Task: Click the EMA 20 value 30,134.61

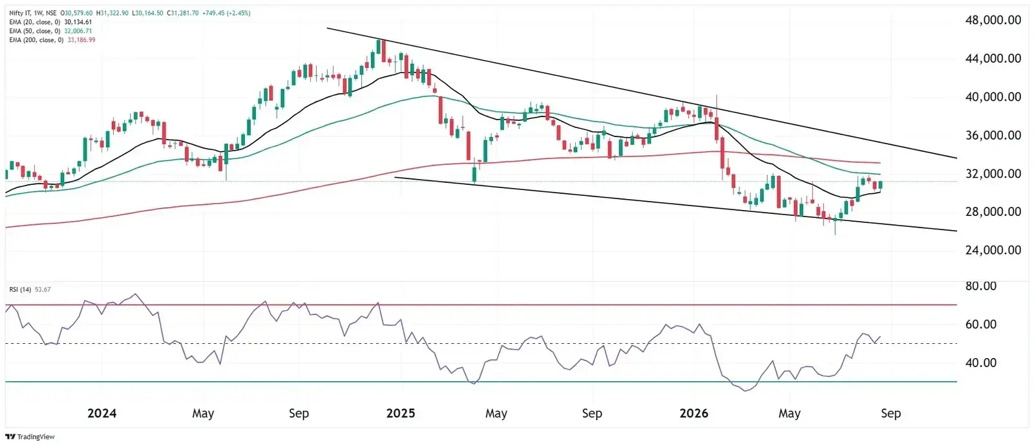Action: pos(78,22)
